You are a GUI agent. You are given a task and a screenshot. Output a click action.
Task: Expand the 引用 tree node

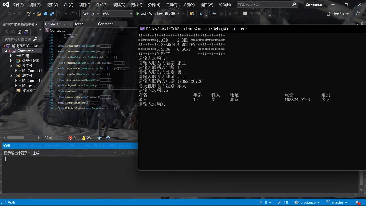(x=11, y=56)
